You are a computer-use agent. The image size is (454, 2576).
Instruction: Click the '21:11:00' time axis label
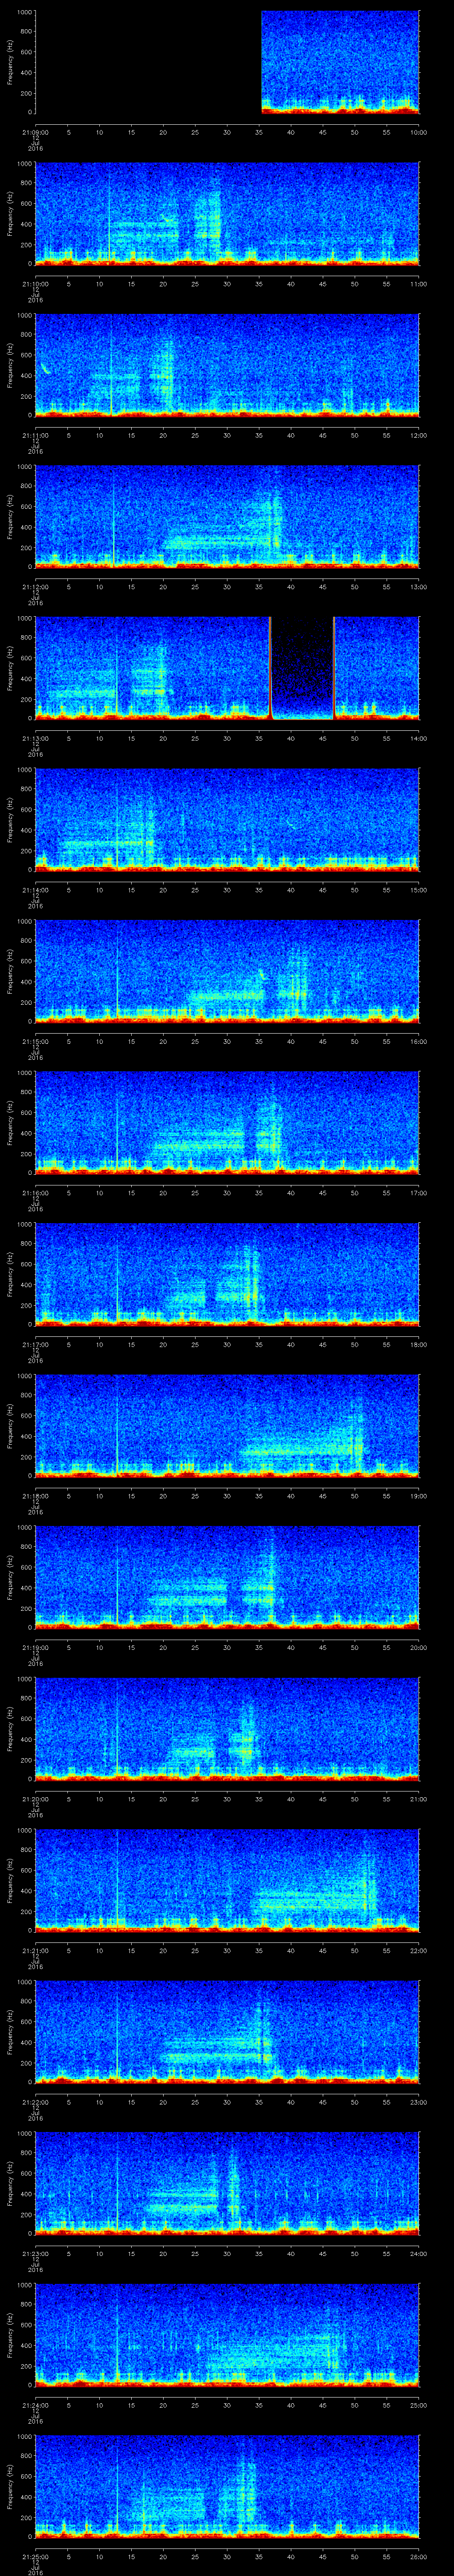coord(35,435)
